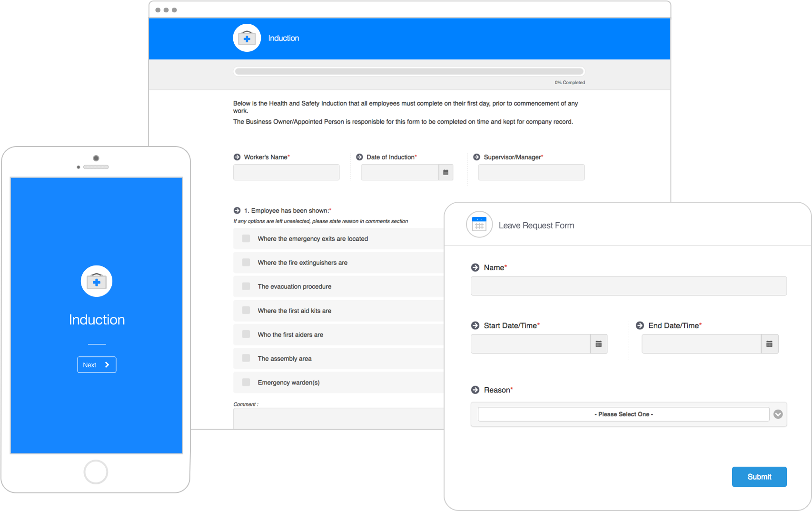Click the Worker's Name input field
Screen dimensions: 812x511
point(287,172)
